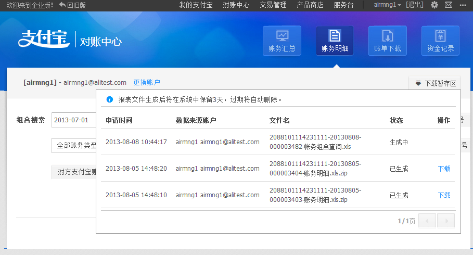The width and height of the screenshot is (473, 255).
Task: Open the 全部账务类型 dropdown
Action: (x=73, y=146)
